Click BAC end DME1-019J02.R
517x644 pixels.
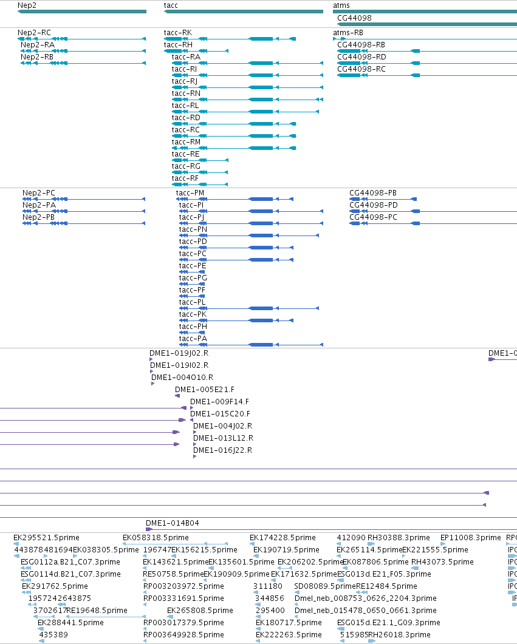click(x=179, y=353)
